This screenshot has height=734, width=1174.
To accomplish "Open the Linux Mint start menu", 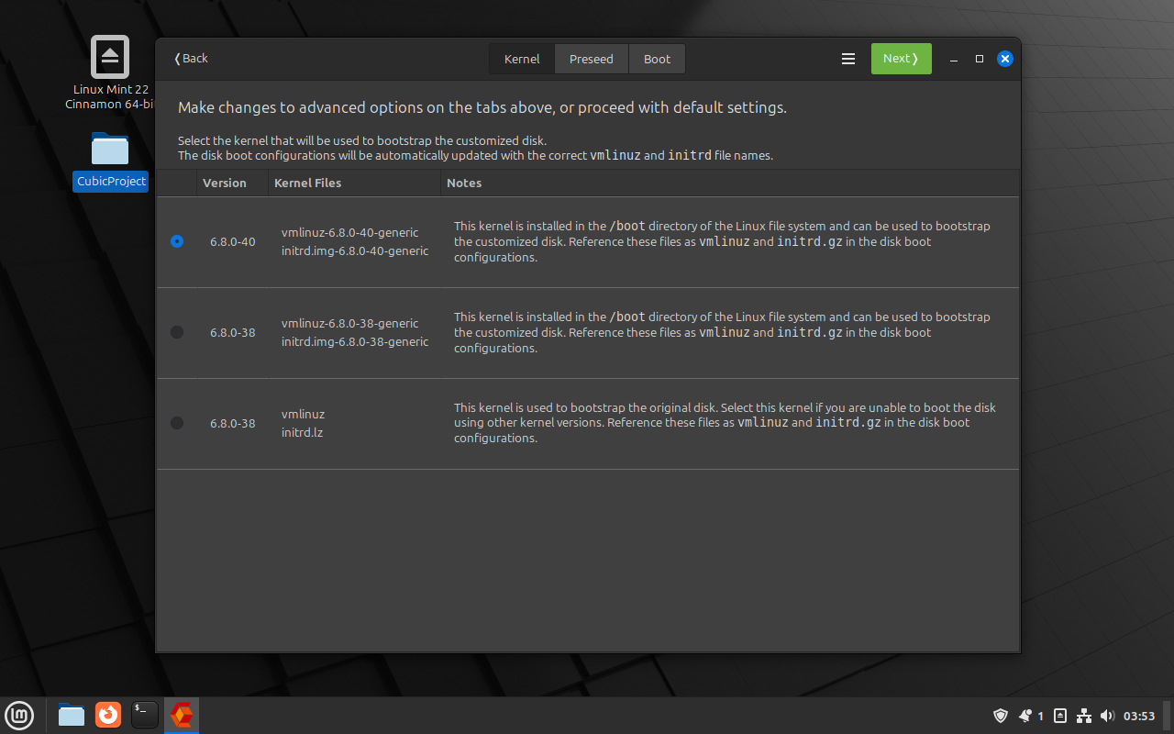I will click(19, 714).
